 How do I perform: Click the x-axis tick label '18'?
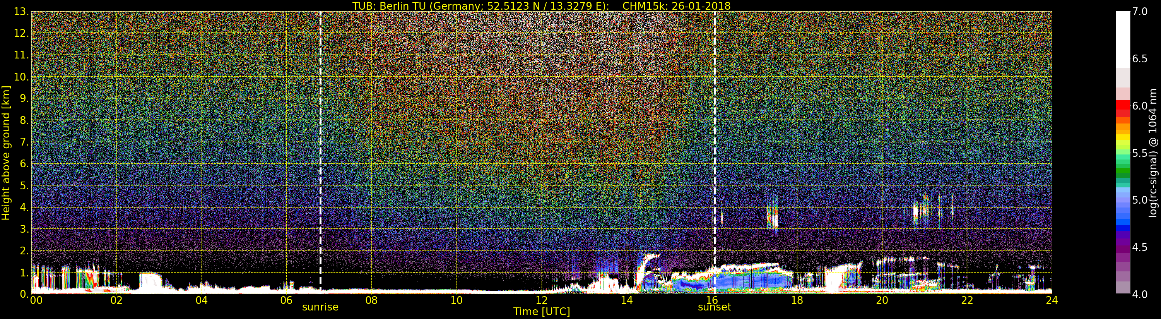797,300
